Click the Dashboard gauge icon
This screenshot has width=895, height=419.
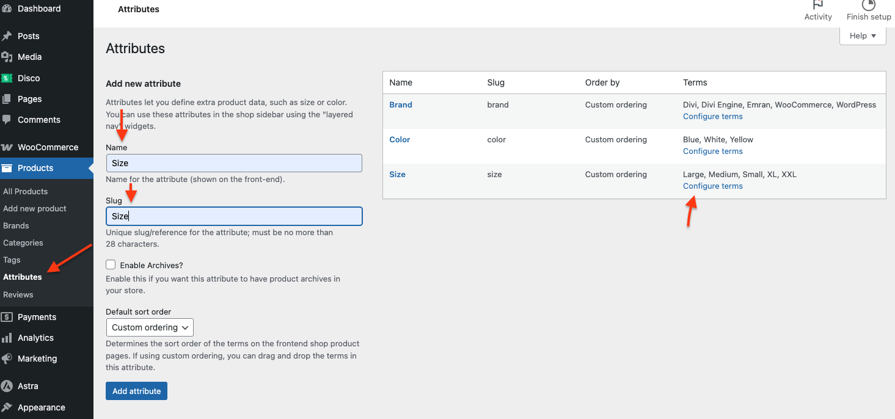[7, 9]
